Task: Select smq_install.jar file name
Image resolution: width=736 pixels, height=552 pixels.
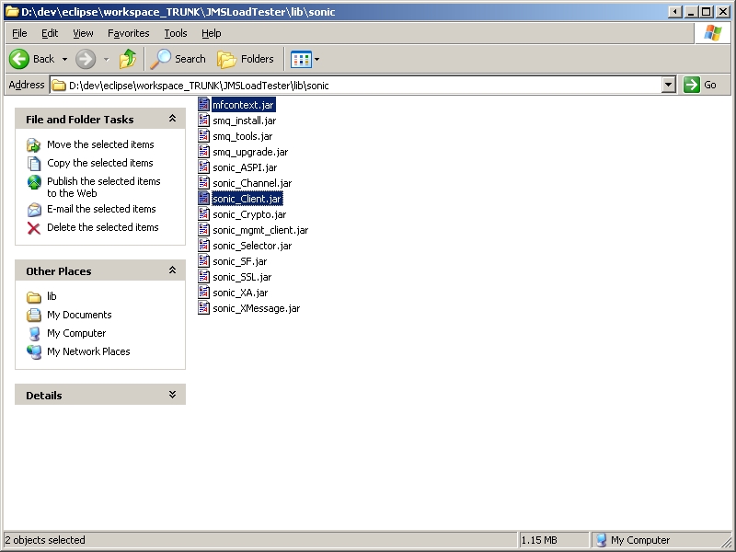Action: pyautogui.click(x=244, y=121)
